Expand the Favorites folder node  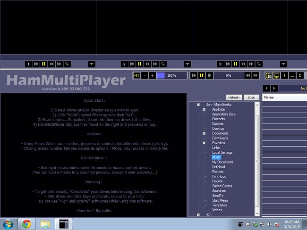click(x=204, y=143)
